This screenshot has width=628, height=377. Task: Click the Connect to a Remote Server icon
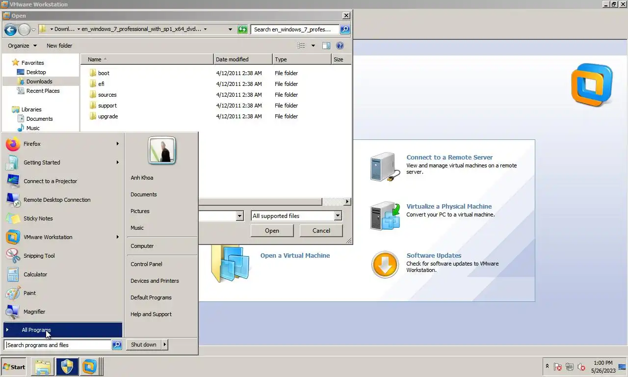pyautogui.click(x=385, y=167)
